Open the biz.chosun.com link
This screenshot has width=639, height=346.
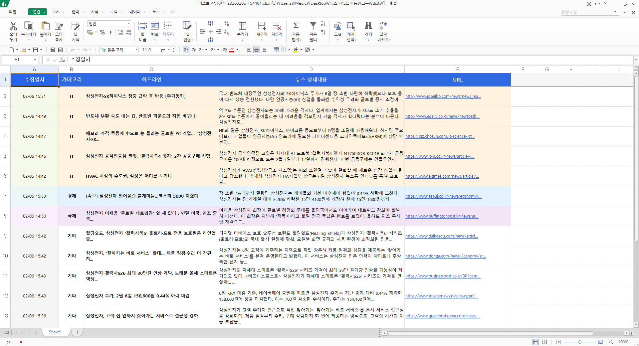click(440, 136)
